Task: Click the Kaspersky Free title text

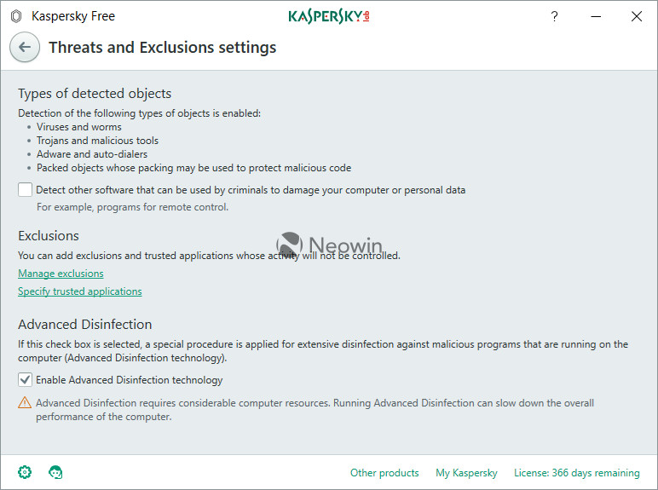Action: tap(73, 16)
